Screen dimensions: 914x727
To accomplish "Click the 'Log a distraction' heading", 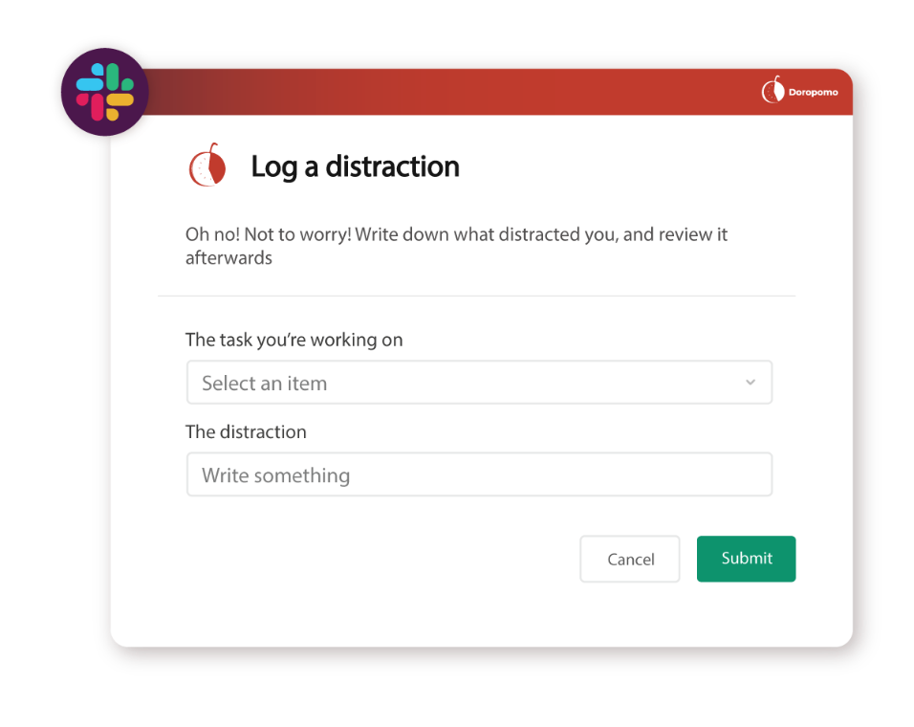I will coord(355,167).
